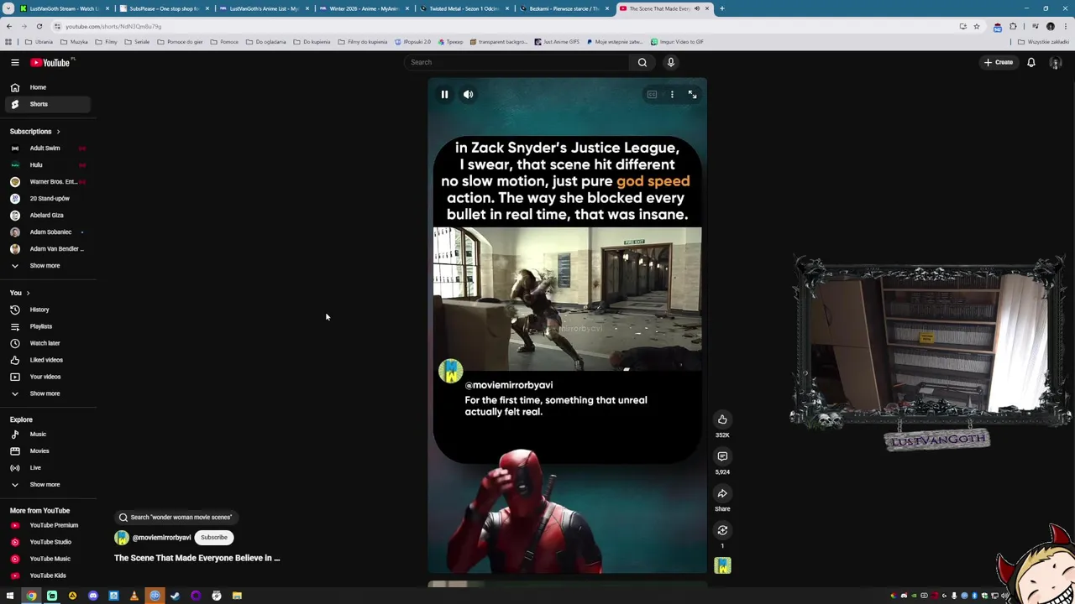Search with your voice microphone

click(671, 62)
